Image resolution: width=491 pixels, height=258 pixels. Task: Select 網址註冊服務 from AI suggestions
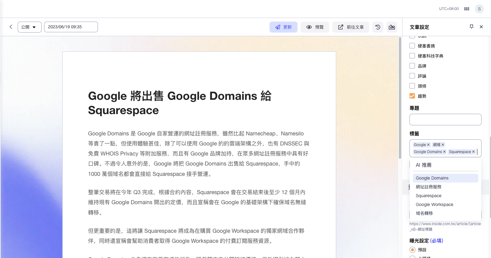coord(445,187)
